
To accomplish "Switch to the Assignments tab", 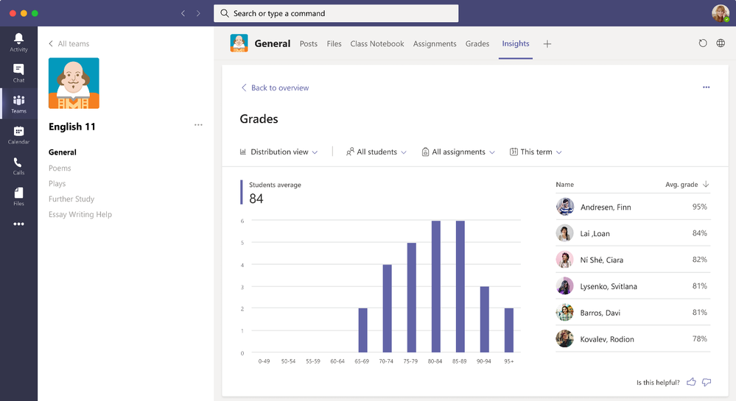I will coord(435,44).
